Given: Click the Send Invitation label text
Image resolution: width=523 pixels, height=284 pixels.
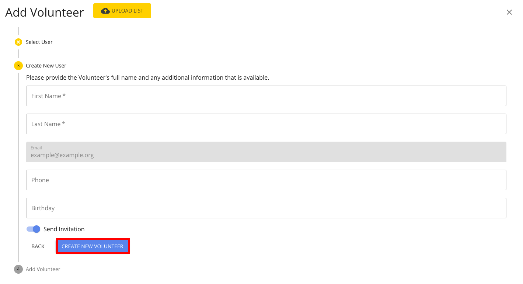Looking at the screenshot, I should pyautogui.click(x=64, y=229).
